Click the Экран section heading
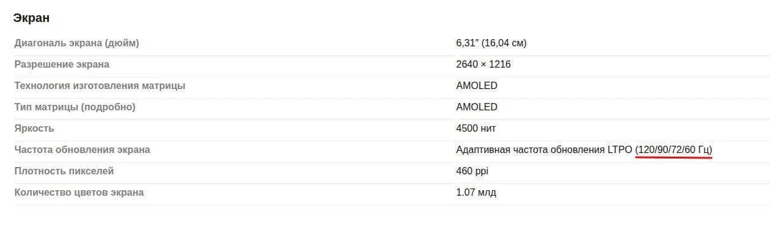Screen dimensions: 770x228 pos(31,18)
